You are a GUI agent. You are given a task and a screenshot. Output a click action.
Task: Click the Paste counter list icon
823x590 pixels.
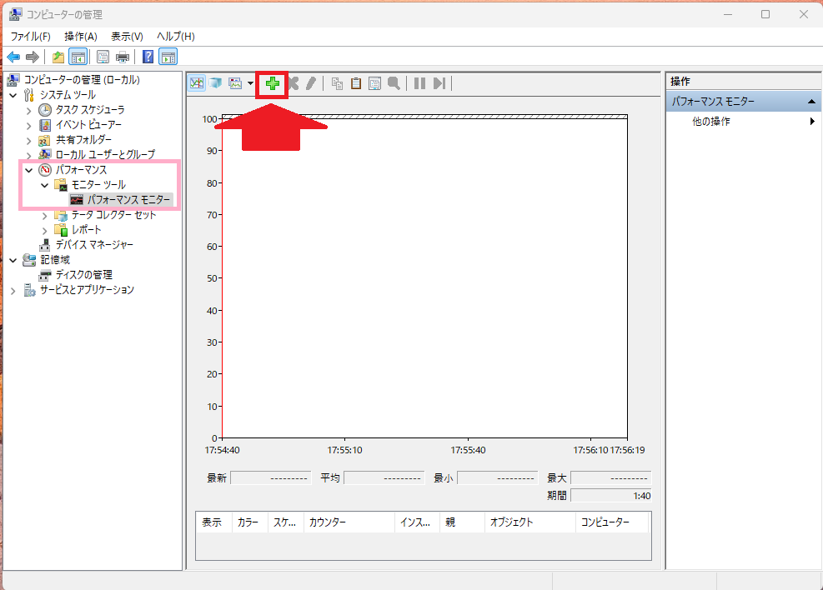pyautogui.click(x=356, y=83)
